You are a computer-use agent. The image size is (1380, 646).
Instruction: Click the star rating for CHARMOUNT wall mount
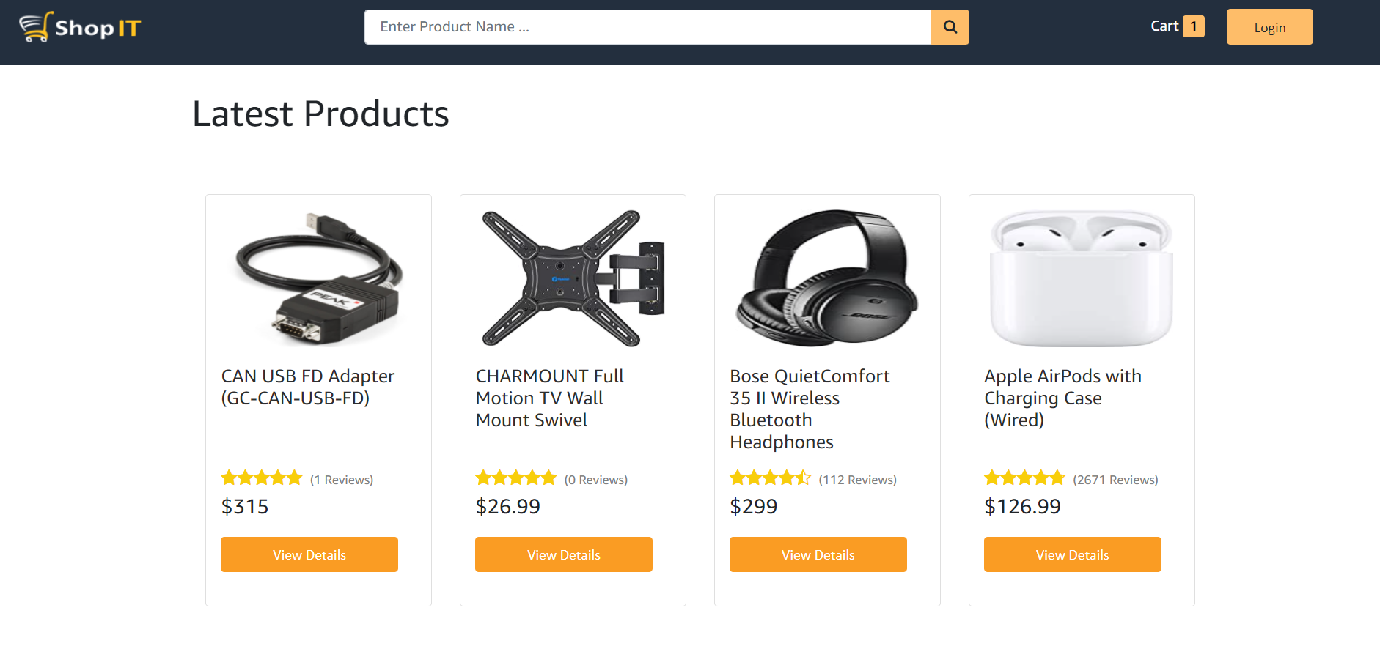coord(516,478)
